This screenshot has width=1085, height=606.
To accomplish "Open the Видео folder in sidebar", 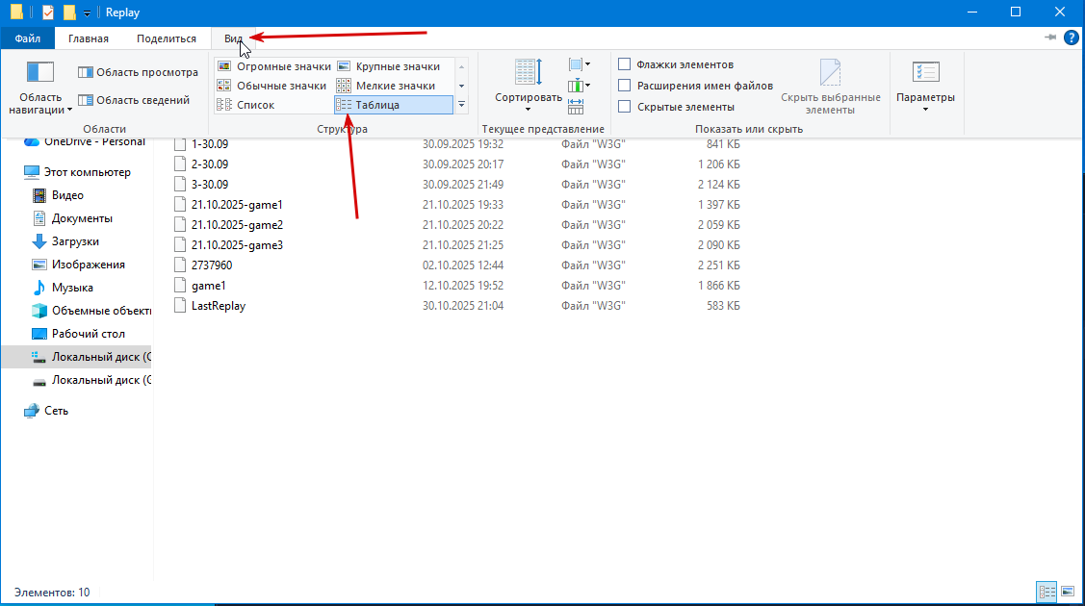I will pos(58,195).
